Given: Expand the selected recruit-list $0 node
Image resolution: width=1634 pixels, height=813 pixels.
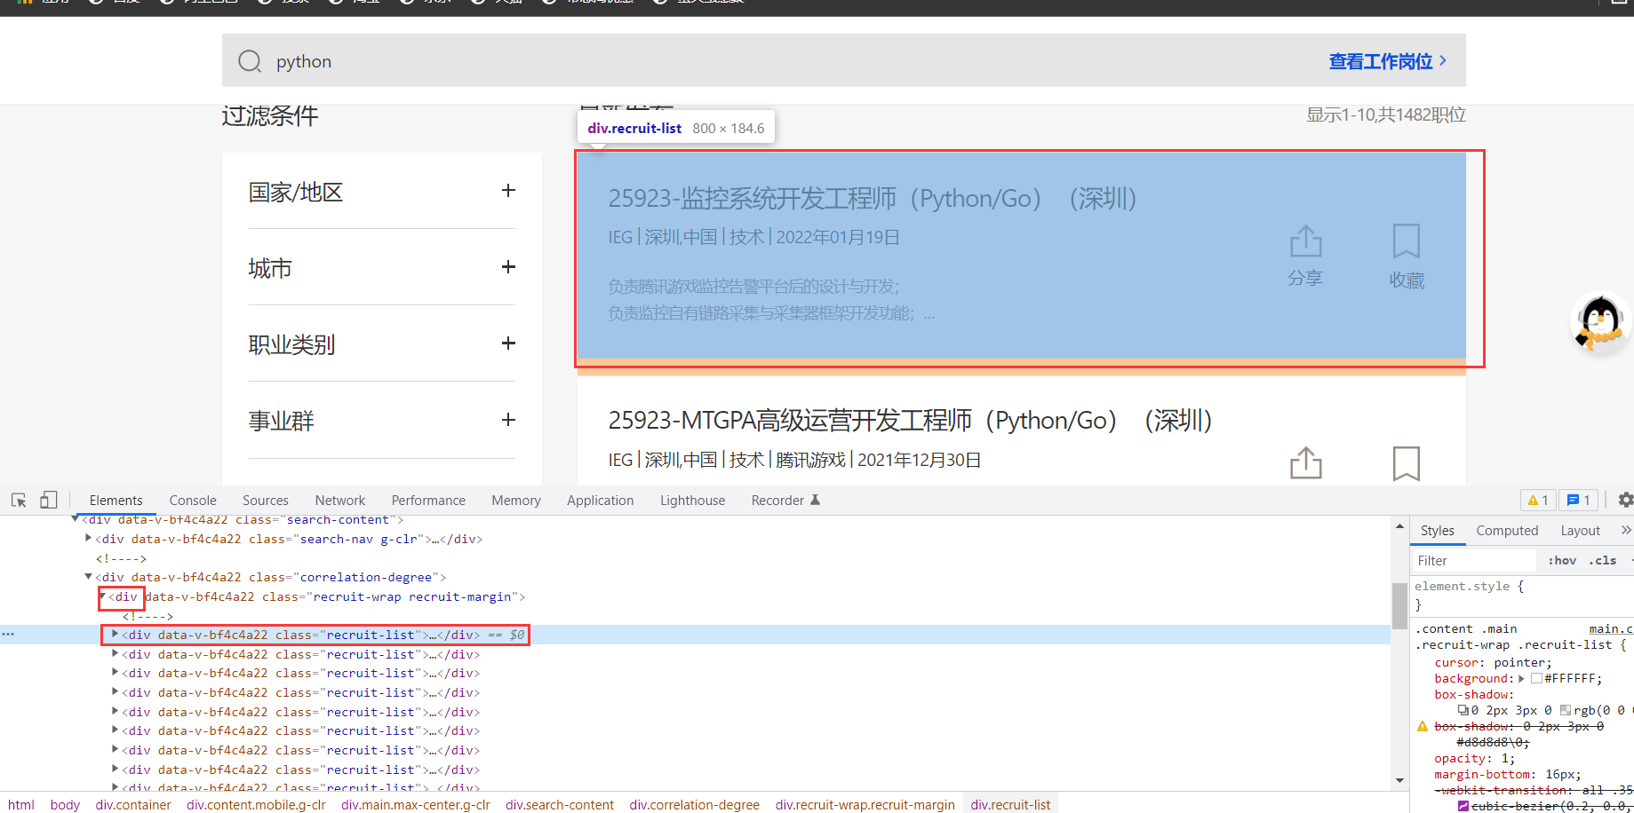Looking at the screenshot, I should [115, 634].
